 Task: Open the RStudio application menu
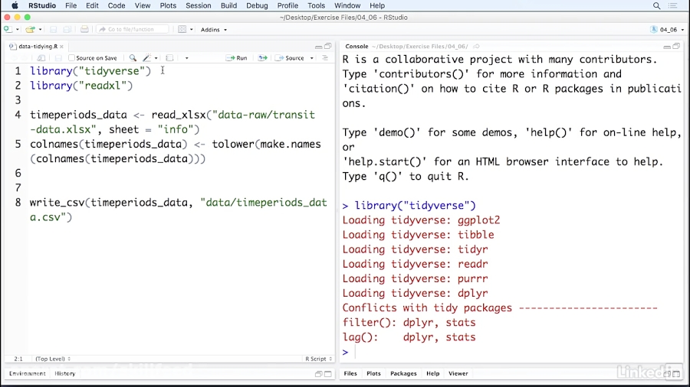click(42, 5)
